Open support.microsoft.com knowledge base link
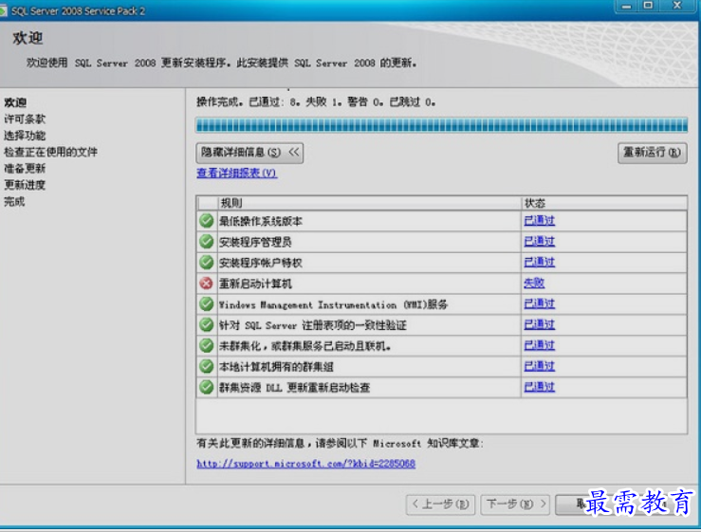This screenshot has width=701, height=532. 305,464
